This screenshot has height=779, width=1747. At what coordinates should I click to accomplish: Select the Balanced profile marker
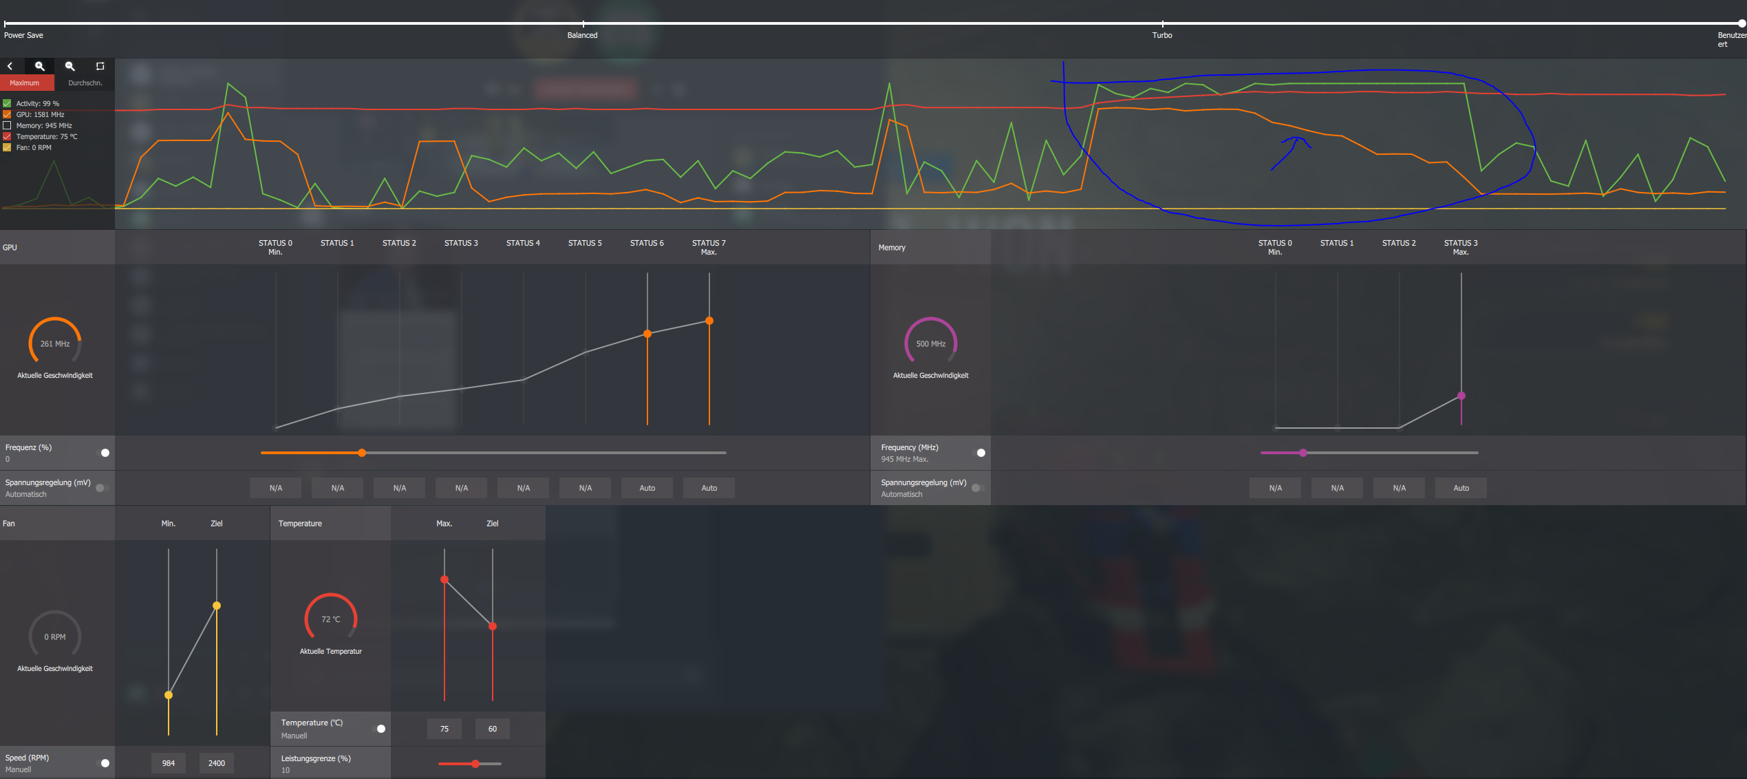(583, 23)
